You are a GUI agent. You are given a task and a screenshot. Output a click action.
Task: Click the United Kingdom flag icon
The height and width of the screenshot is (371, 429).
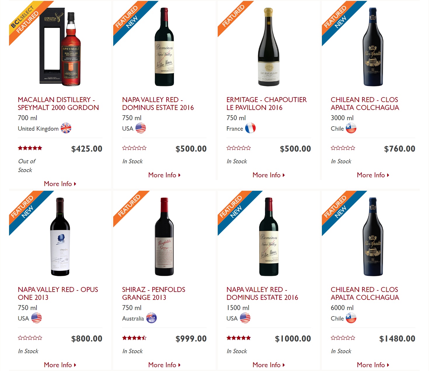(66, 128)
